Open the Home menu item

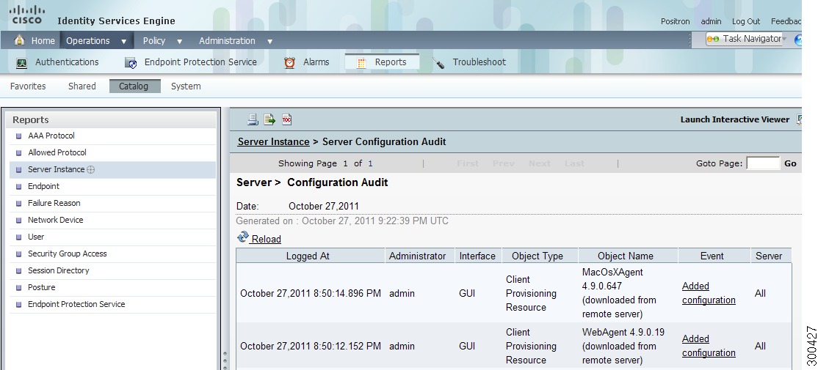(x=43, y=40)
